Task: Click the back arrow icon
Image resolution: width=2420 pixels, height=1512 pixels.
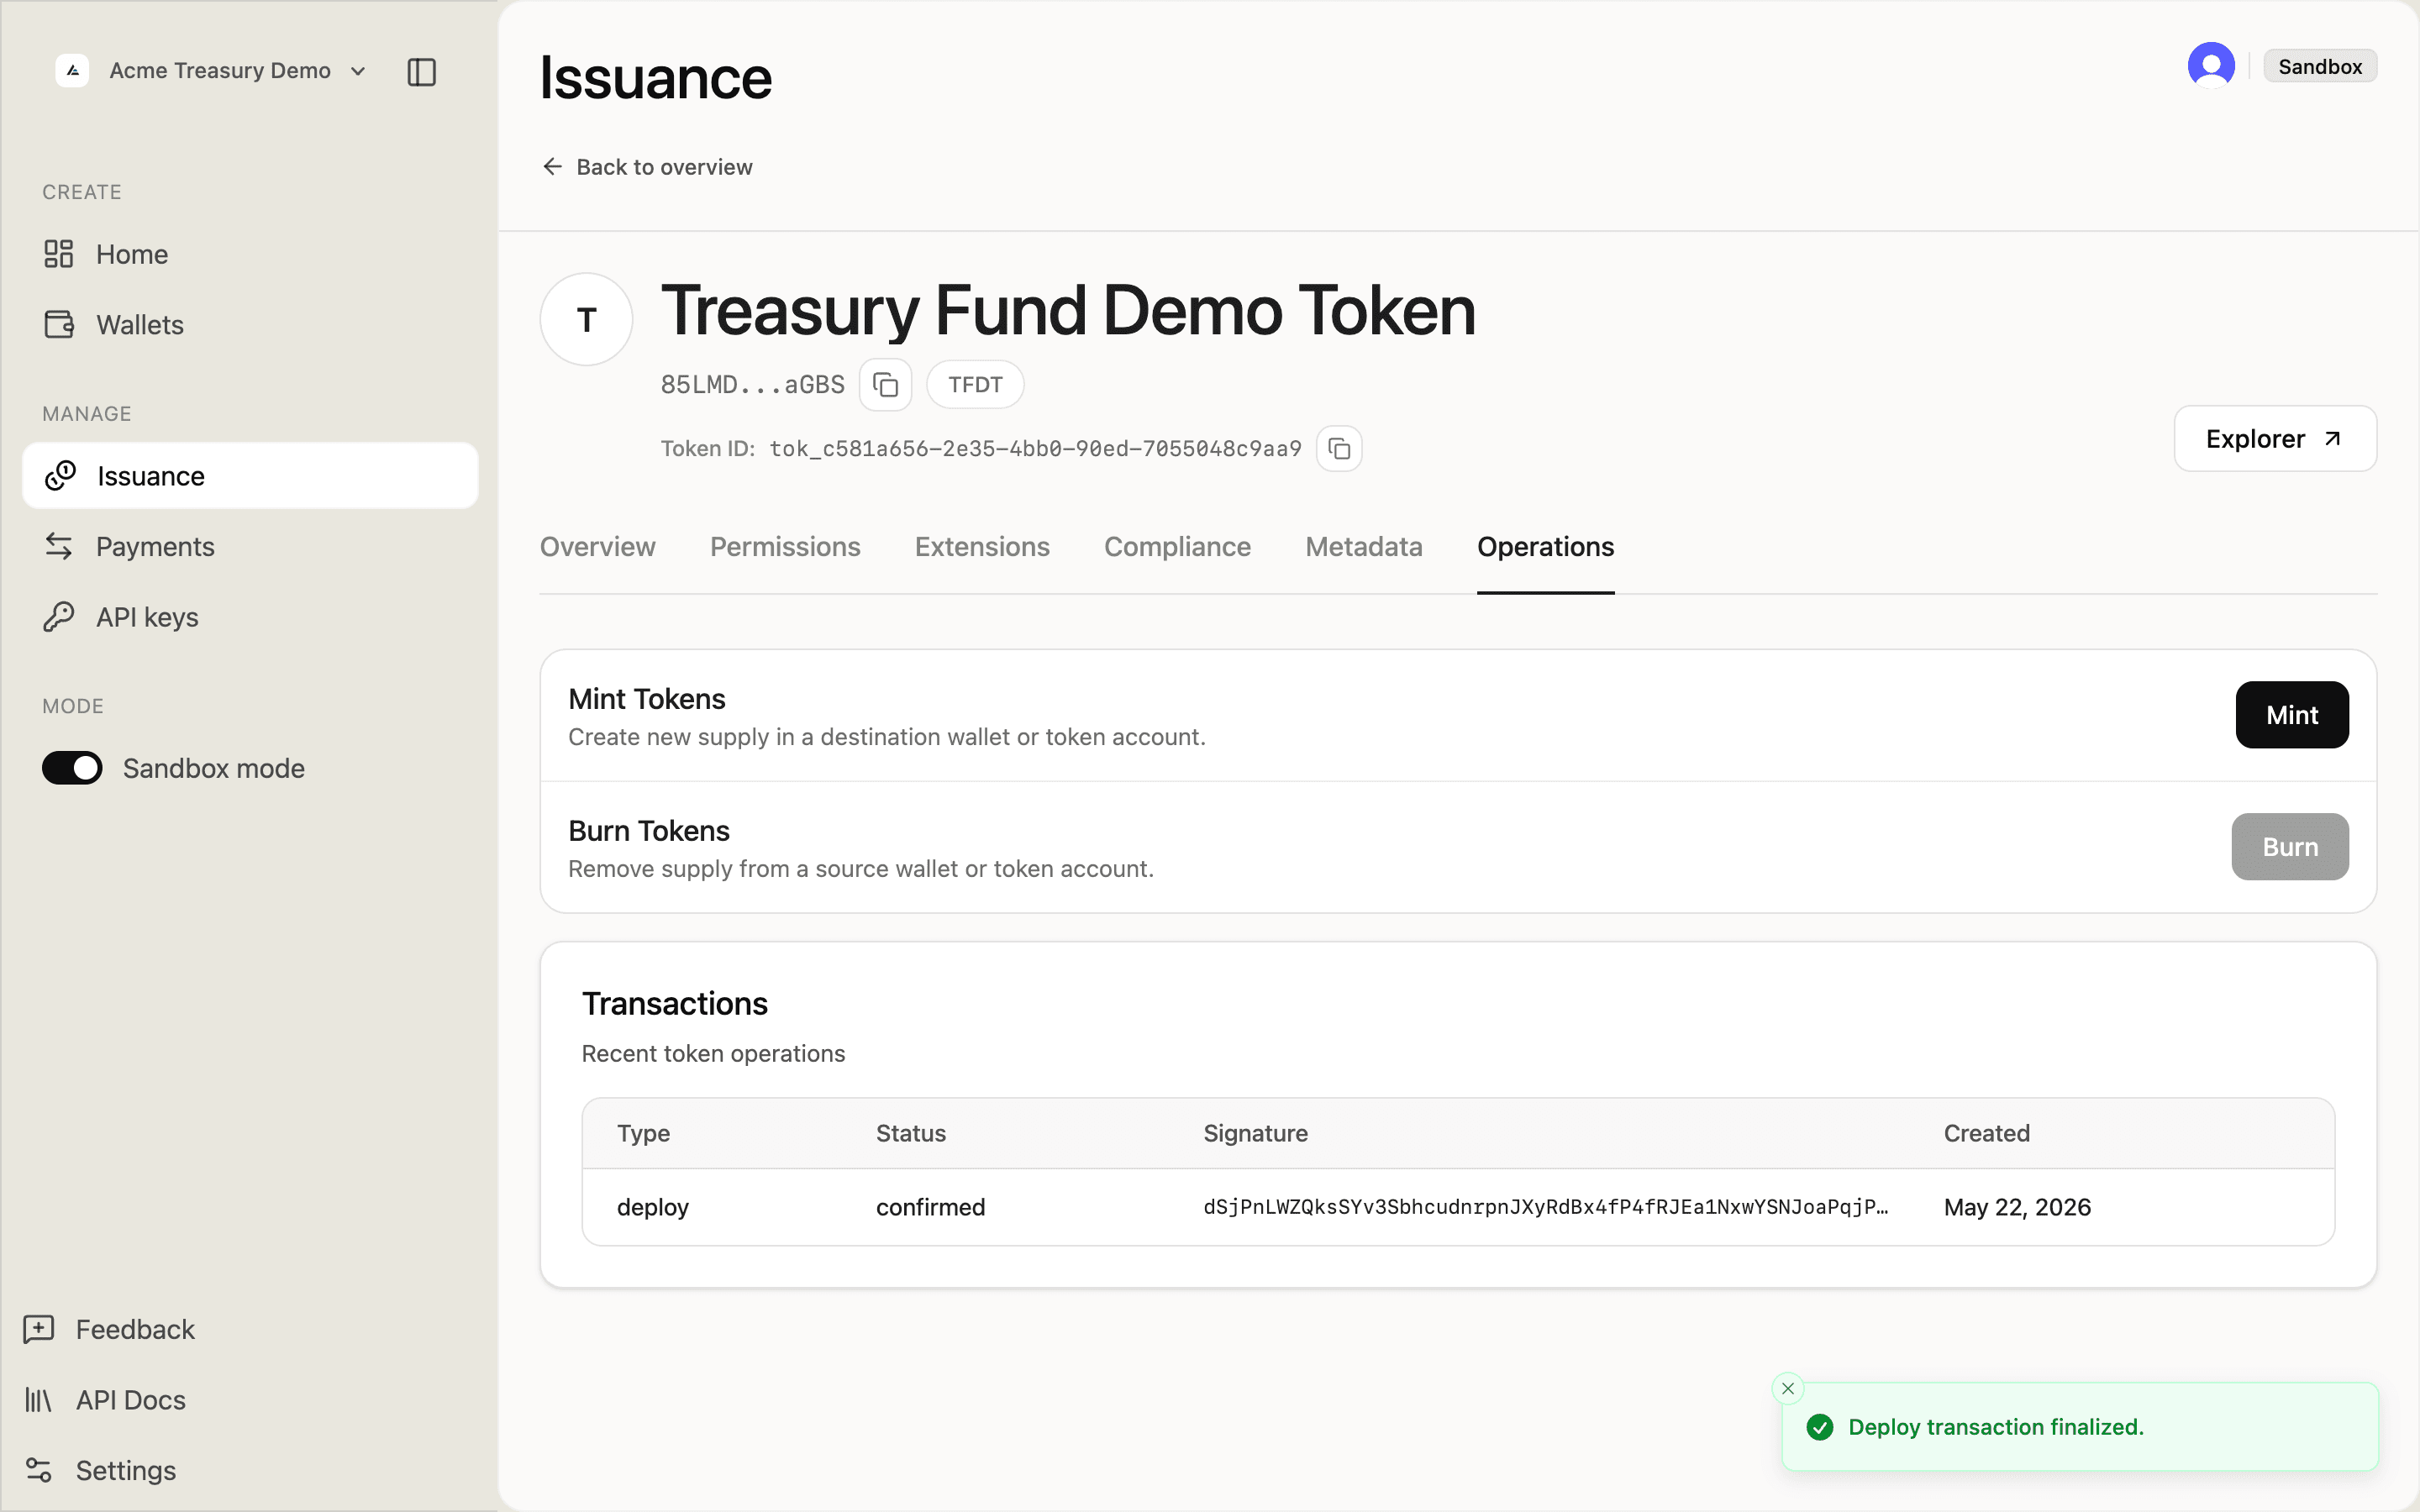Action: click(552, 166)
